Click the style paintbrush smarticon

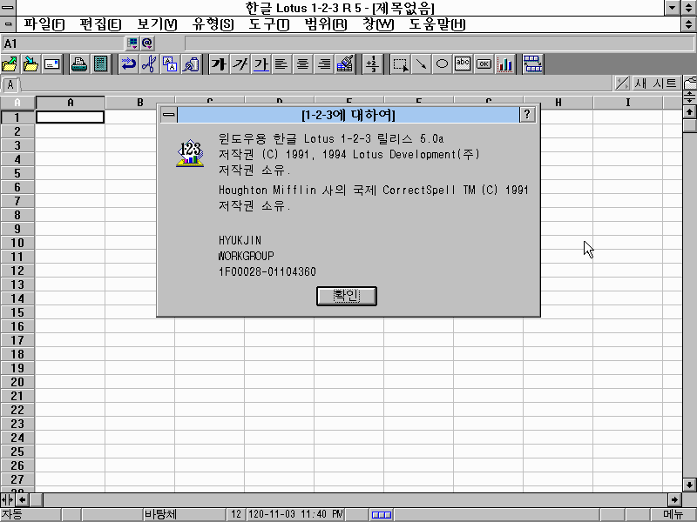pos(345,64)
